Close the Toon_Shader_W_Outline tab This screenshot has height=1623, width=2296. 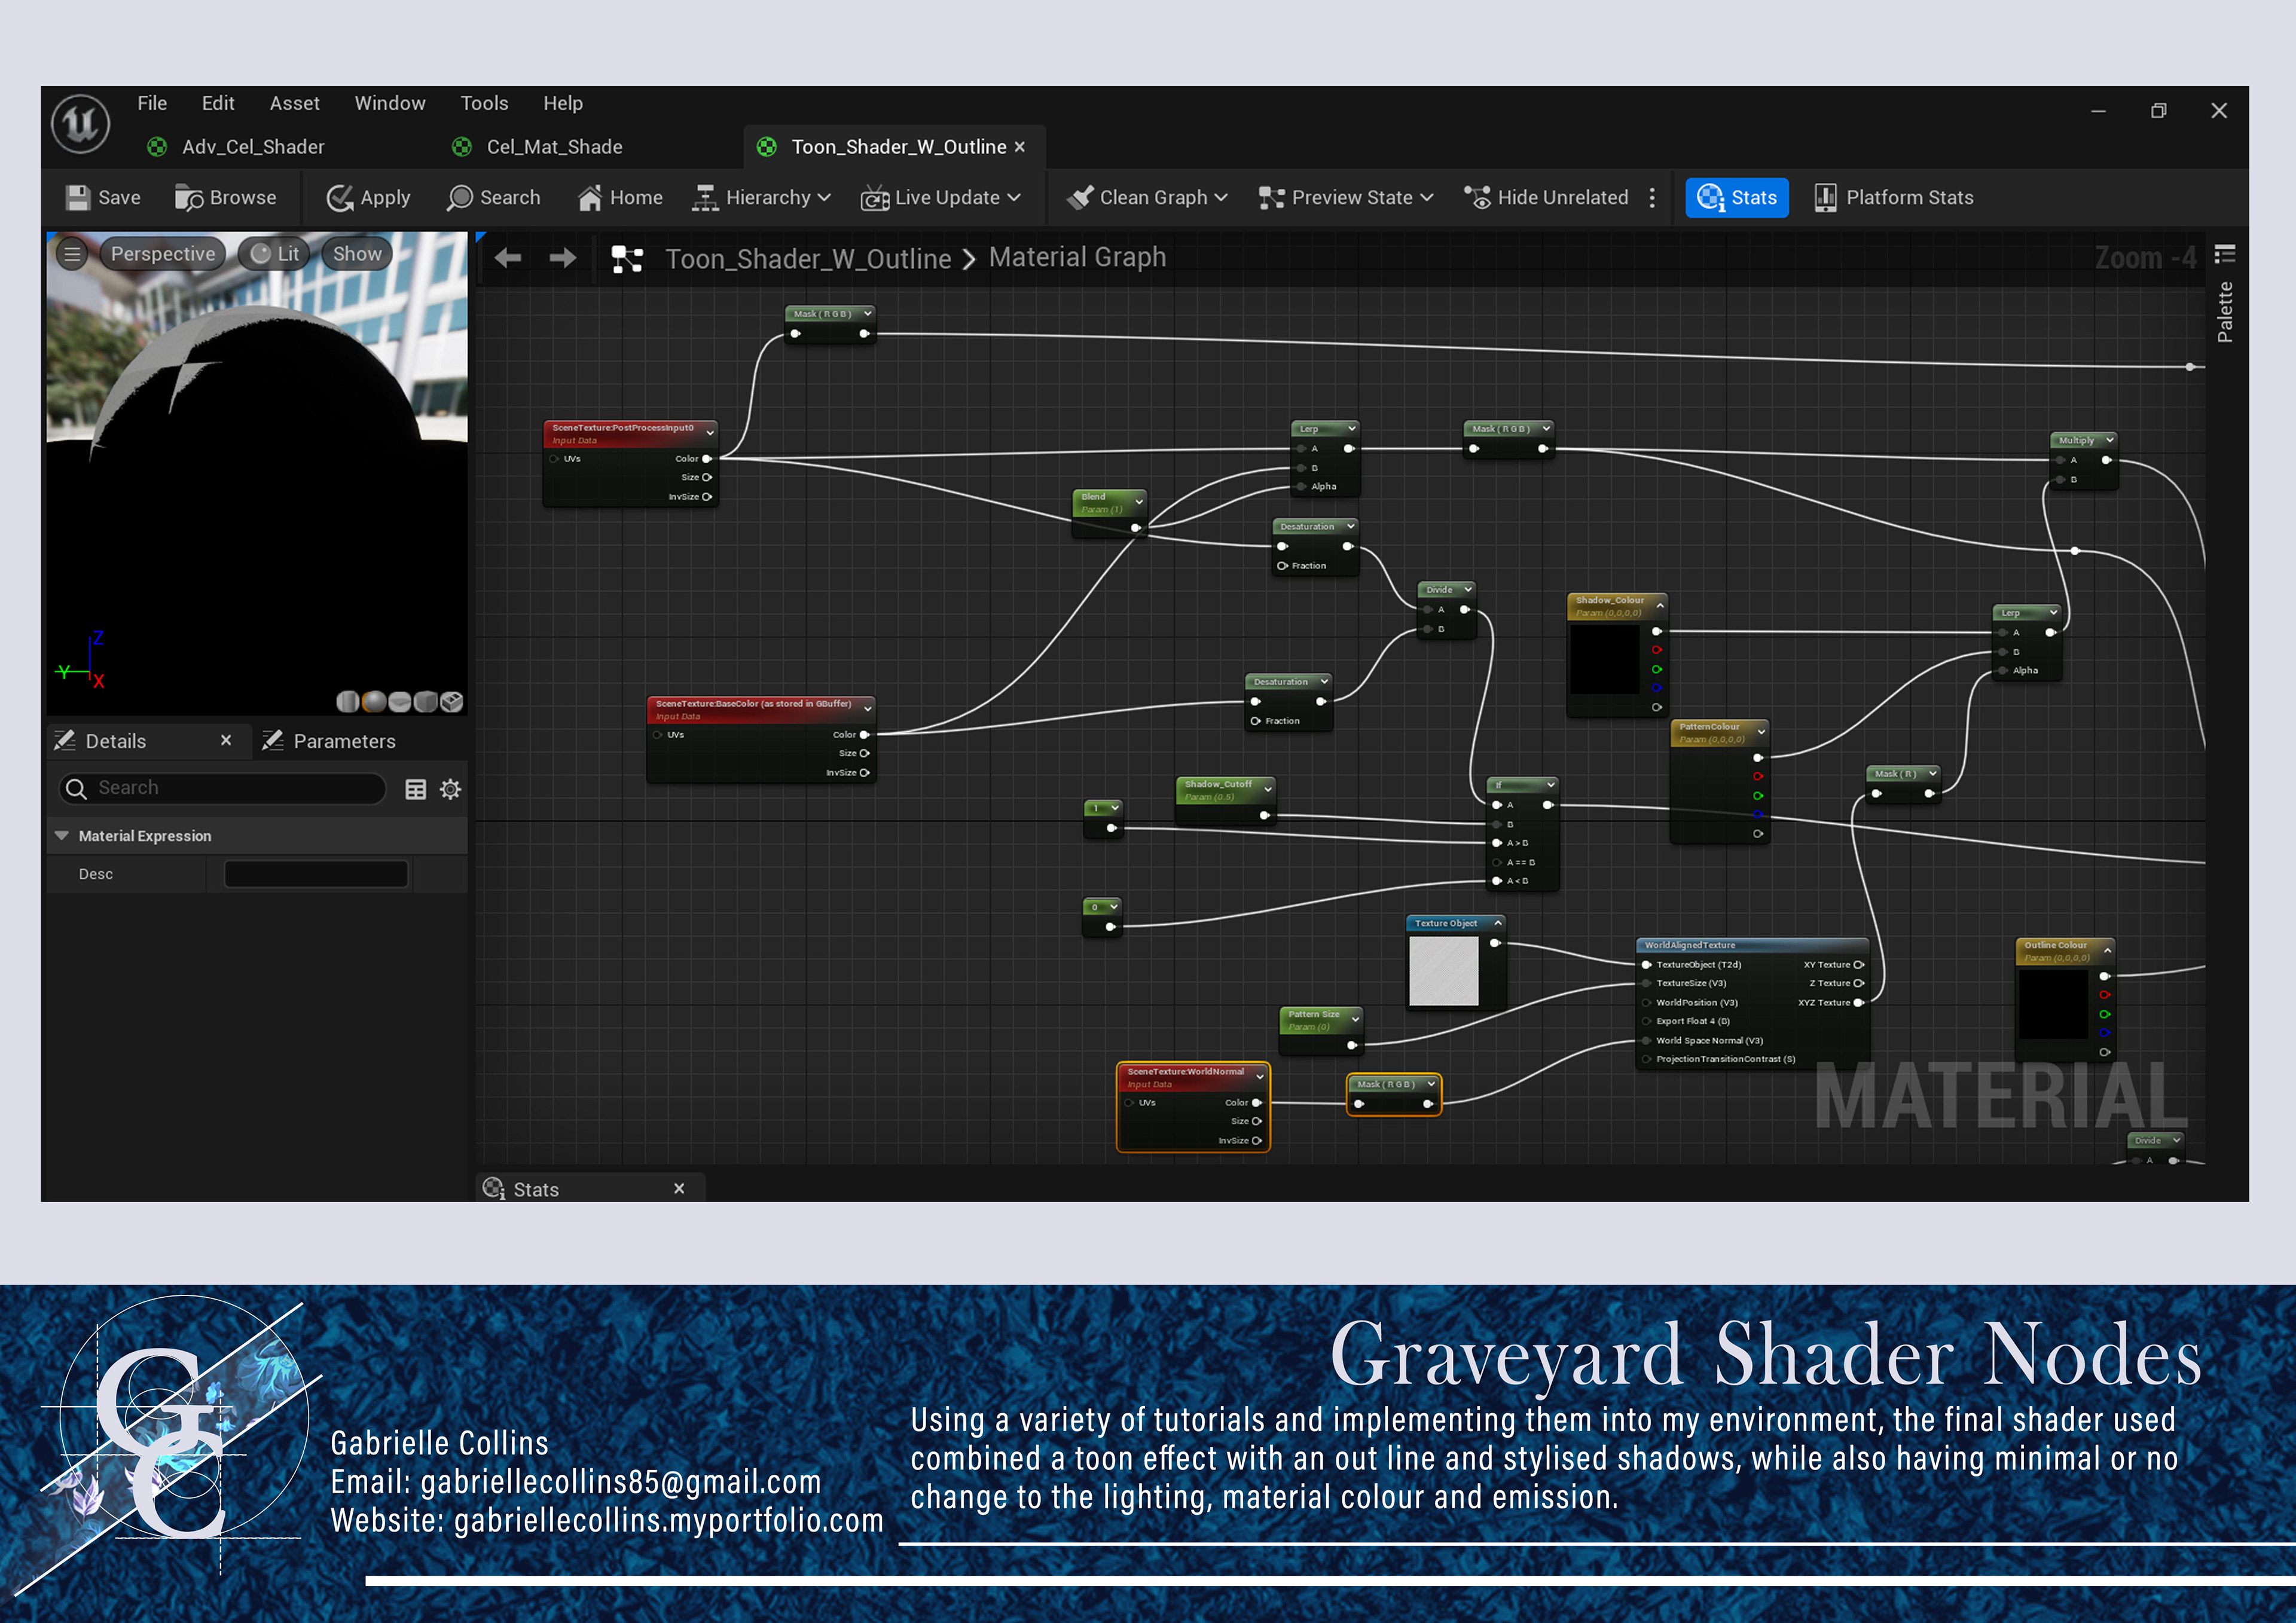click(x=1020, y=147)
